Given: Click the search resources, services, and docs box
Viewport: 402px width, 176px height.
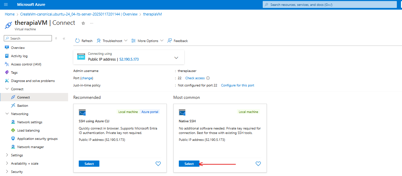Looking at the screenshot, I should (x=330, y=4).
